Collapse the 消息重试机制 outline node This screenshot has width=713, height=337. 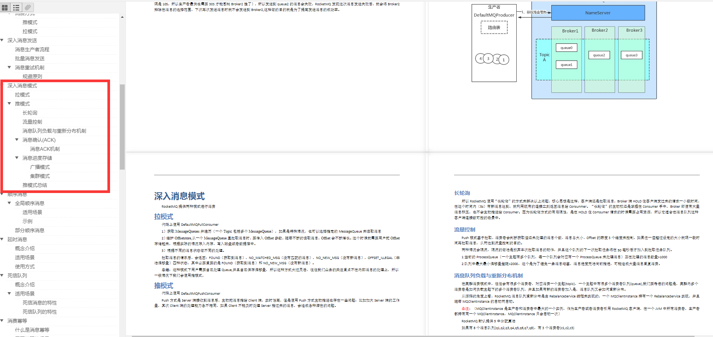pos(9,67)
